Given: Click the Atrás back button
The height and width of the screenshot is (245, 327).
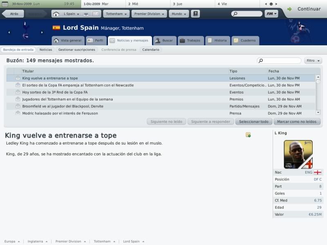Looking at the screenshot, I should point(13,14).
